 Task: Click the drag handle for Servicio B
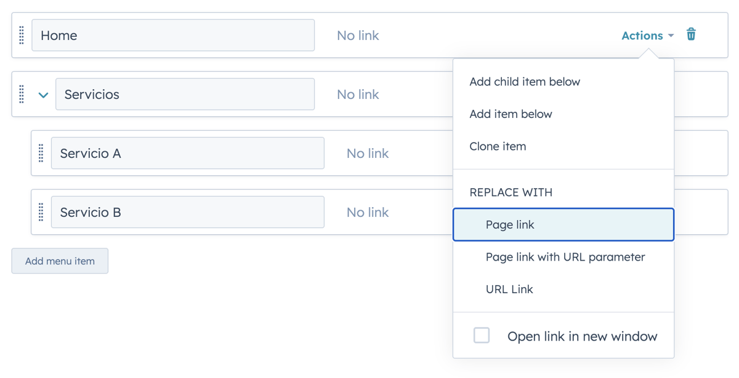click(x=41, y=212)
